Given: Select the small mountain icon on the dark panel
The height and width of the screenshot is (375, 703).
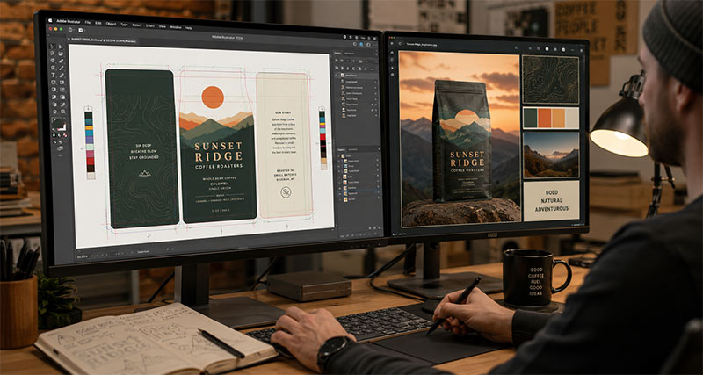Looking at the screenshot, I should pyautogui.click(x=144, y=173).
